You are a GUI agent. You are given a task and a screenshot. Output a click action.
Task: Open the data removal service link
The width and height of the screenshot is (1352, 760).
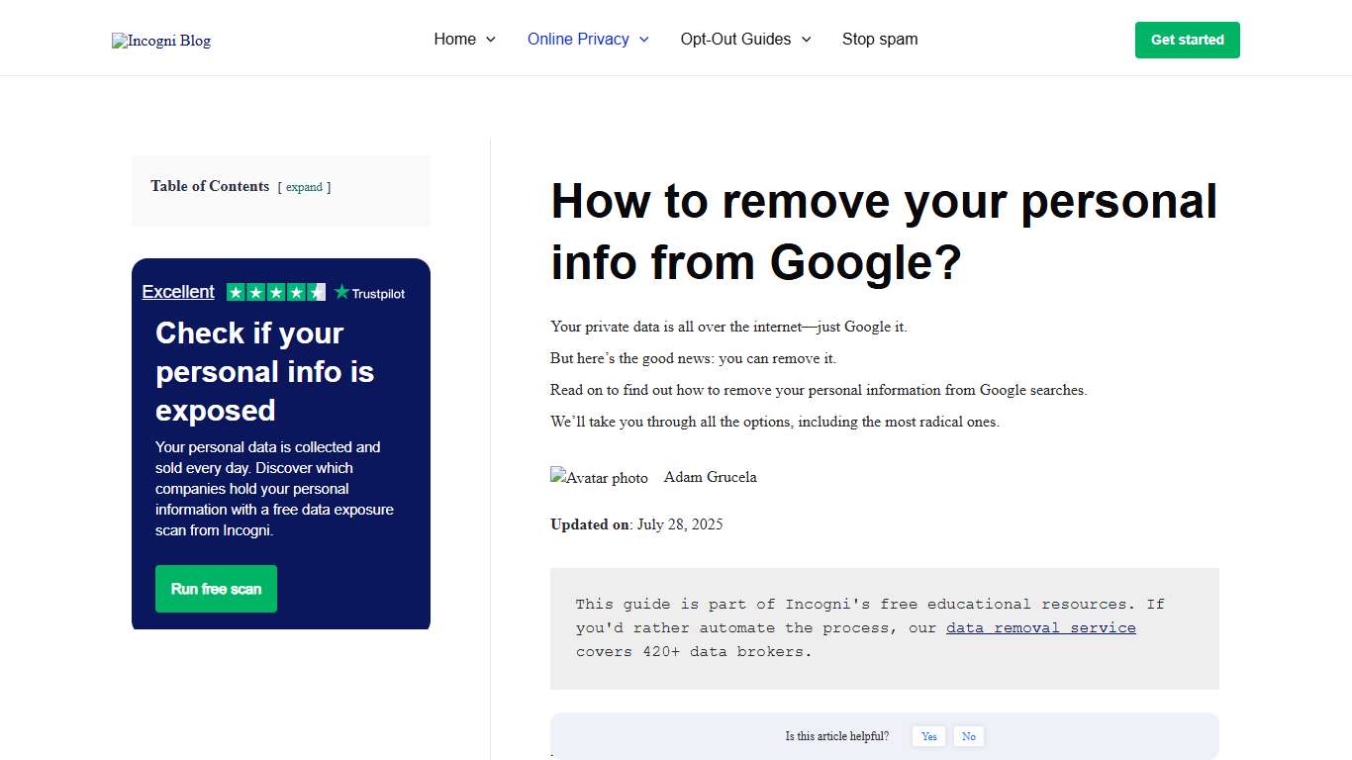click(1040, 627)
